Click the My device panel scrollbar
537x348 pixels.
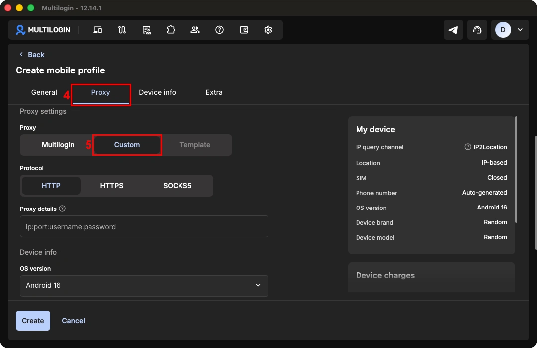pos(516,170)
